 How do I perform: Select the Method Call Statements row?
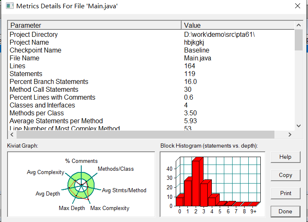coord(151,89)
